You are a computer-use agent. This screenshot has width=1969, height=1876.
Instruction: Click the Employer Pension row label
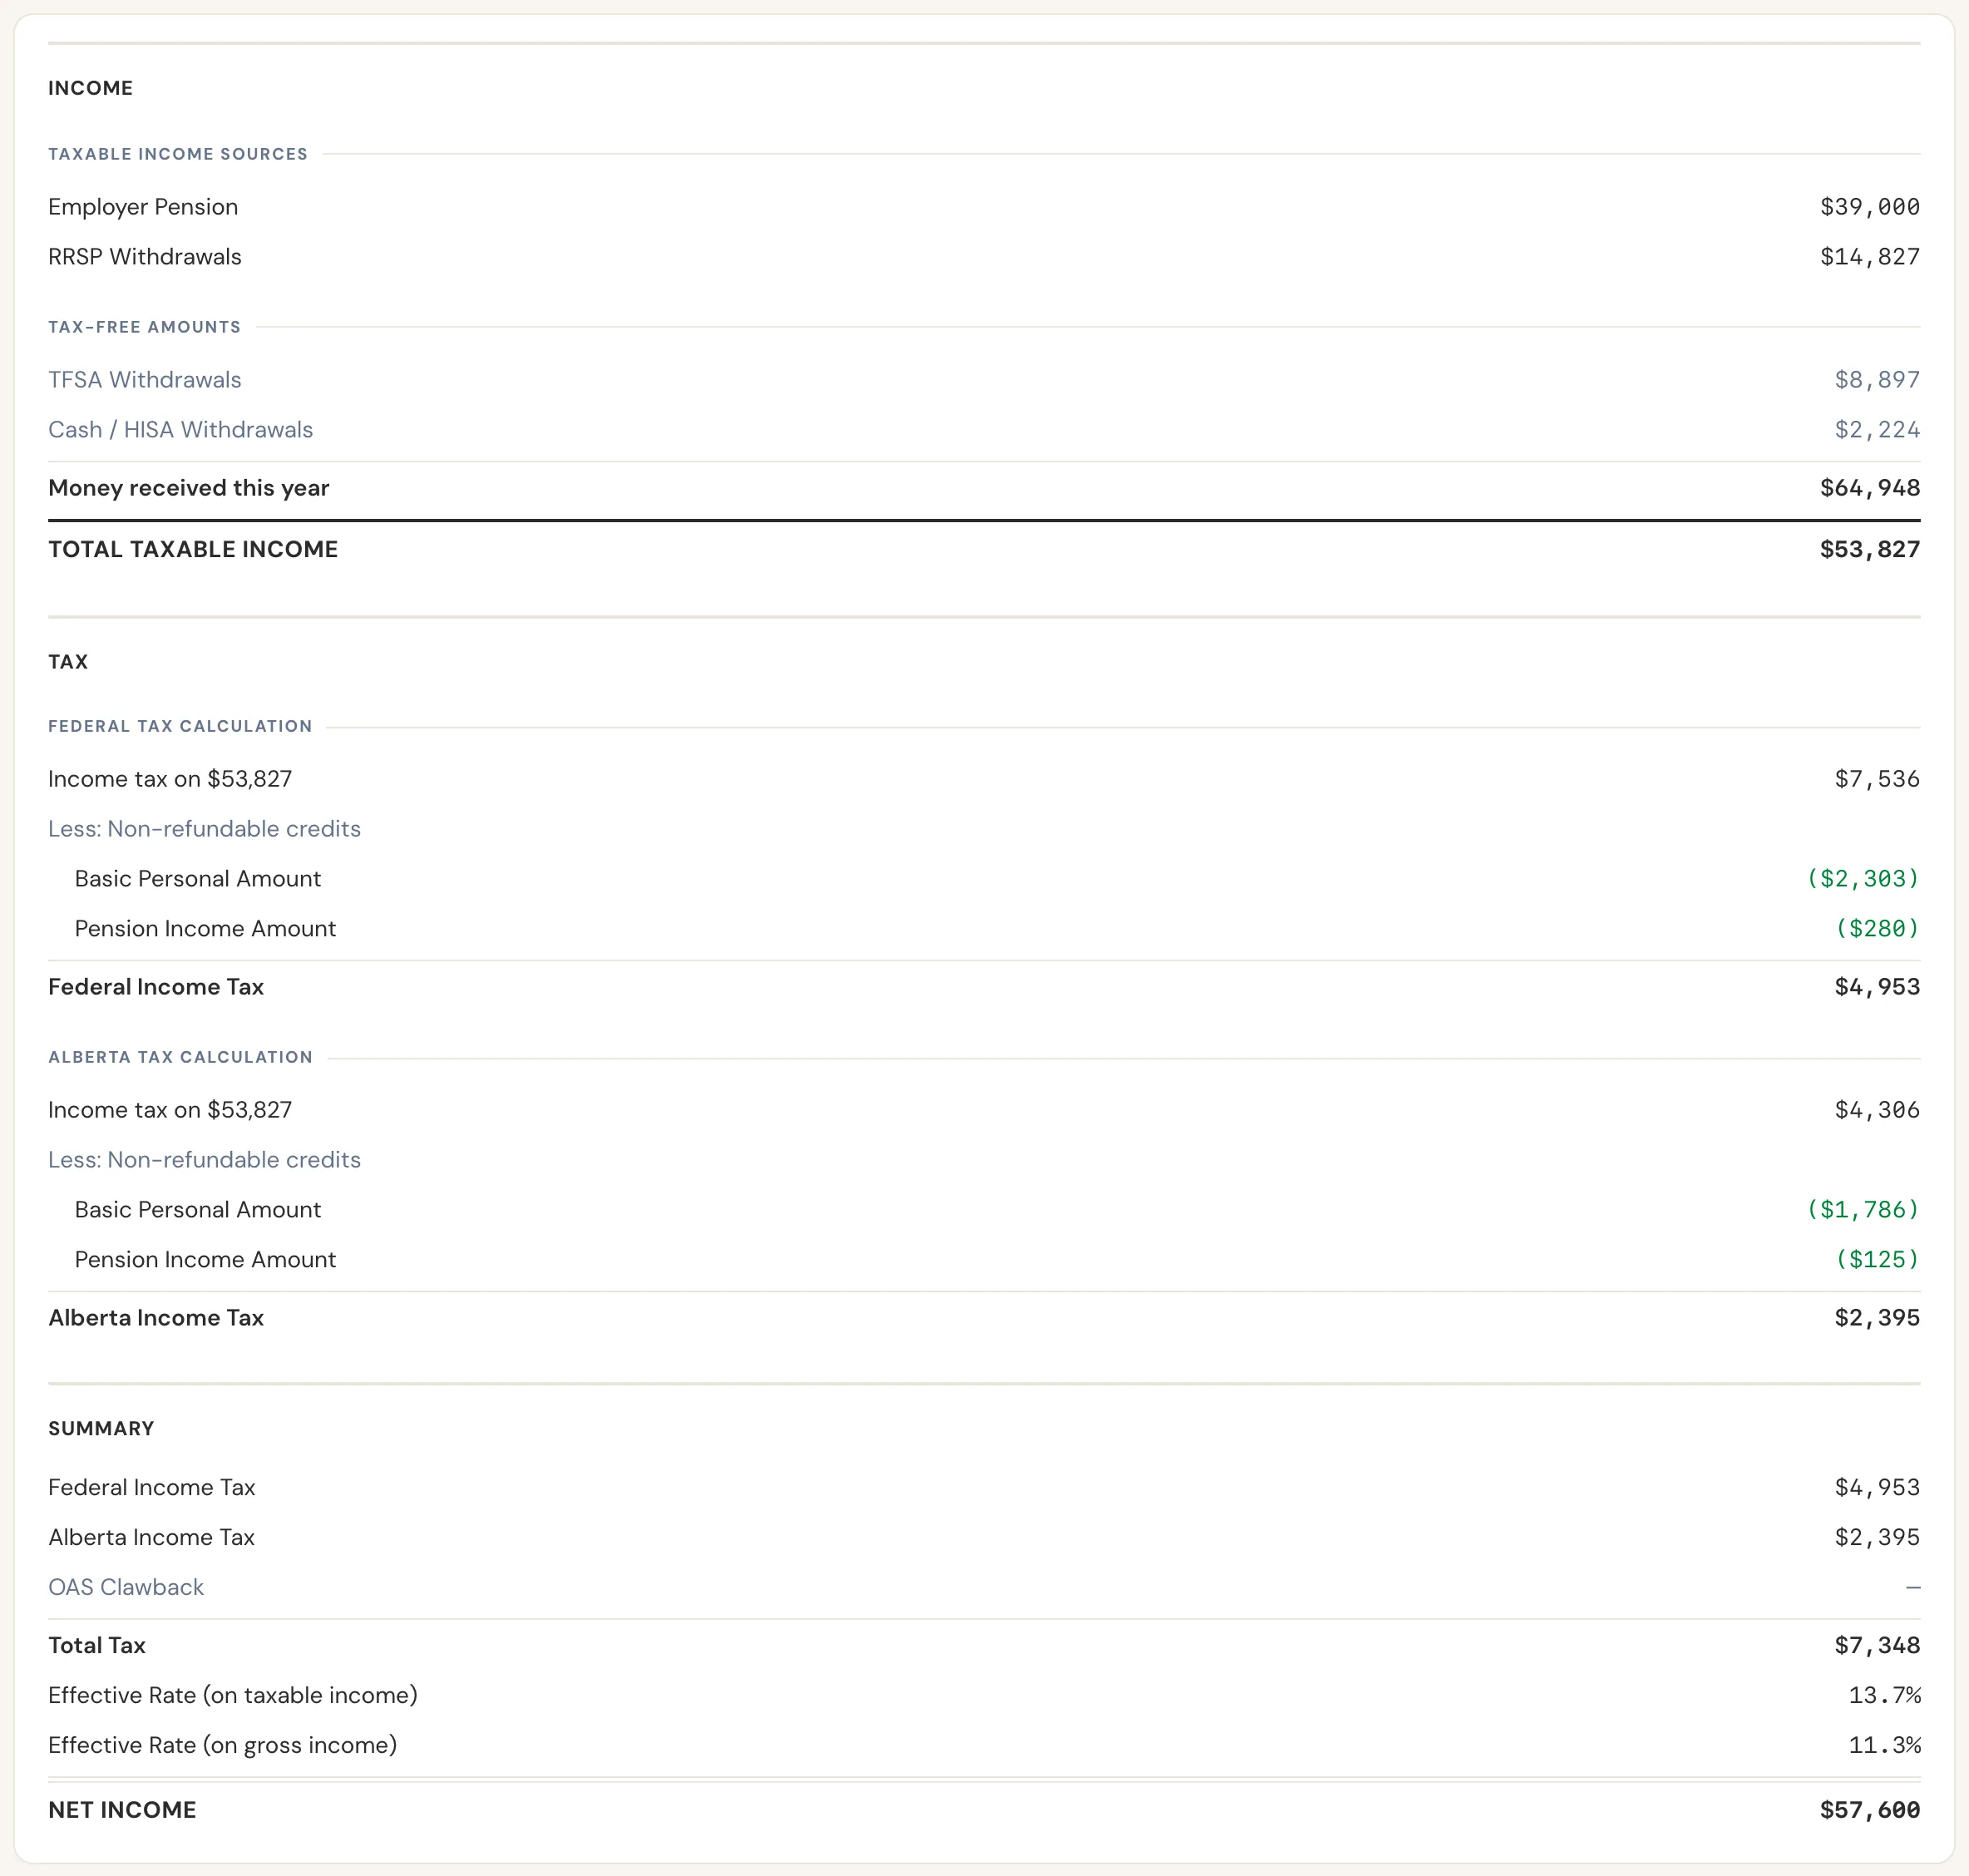[x=143, y=207]
